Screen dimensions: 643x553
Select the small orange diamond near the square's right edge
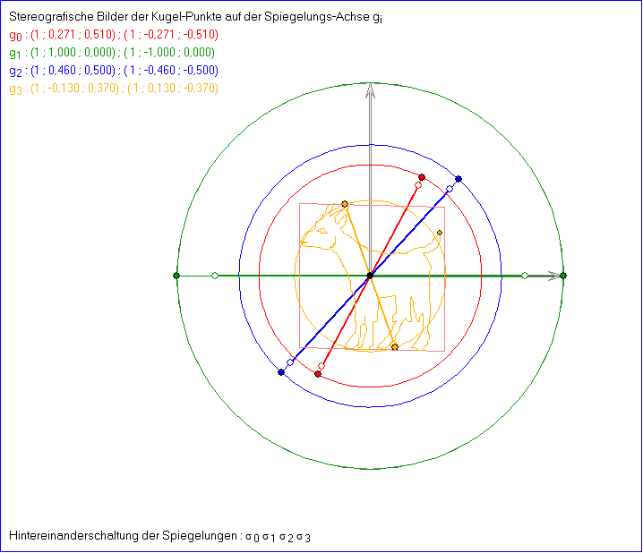click(x=440, y=233)
